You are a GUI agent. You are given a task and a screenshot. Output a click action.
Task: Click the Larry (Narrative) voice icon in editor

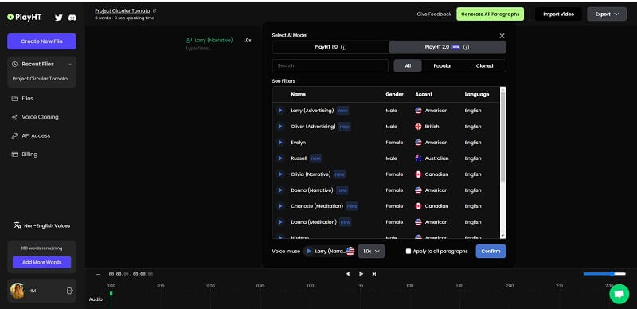189,41
